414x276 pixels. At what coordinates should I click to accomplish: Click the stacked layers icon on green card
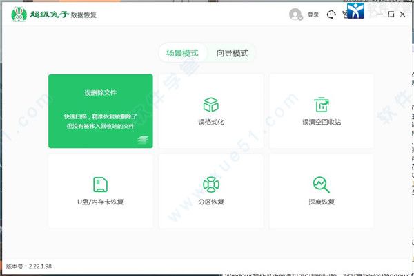[x=143, y=140]
